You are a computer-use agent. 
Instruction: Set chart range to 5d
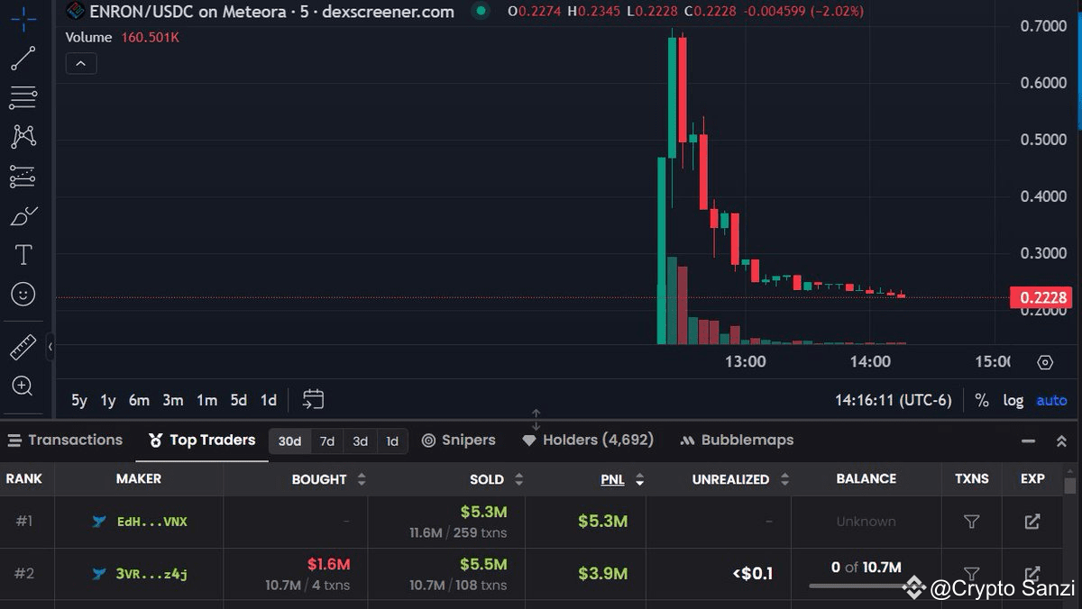click(238, 400)
